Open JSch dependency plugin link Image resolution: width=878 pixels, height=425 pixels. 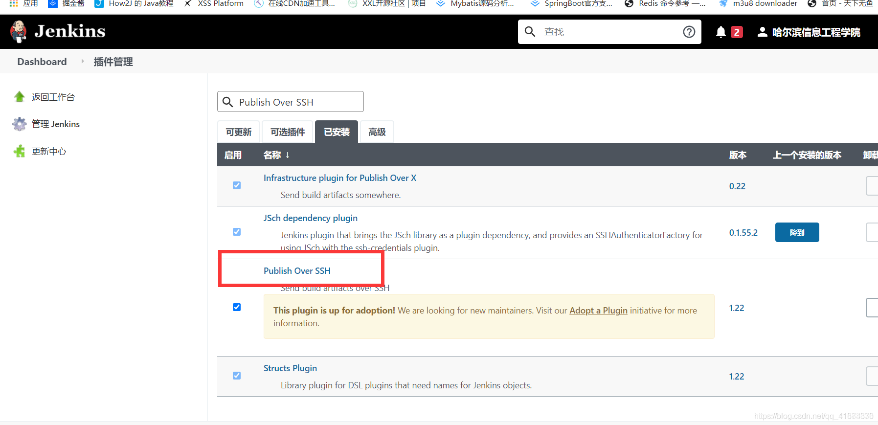311,218
